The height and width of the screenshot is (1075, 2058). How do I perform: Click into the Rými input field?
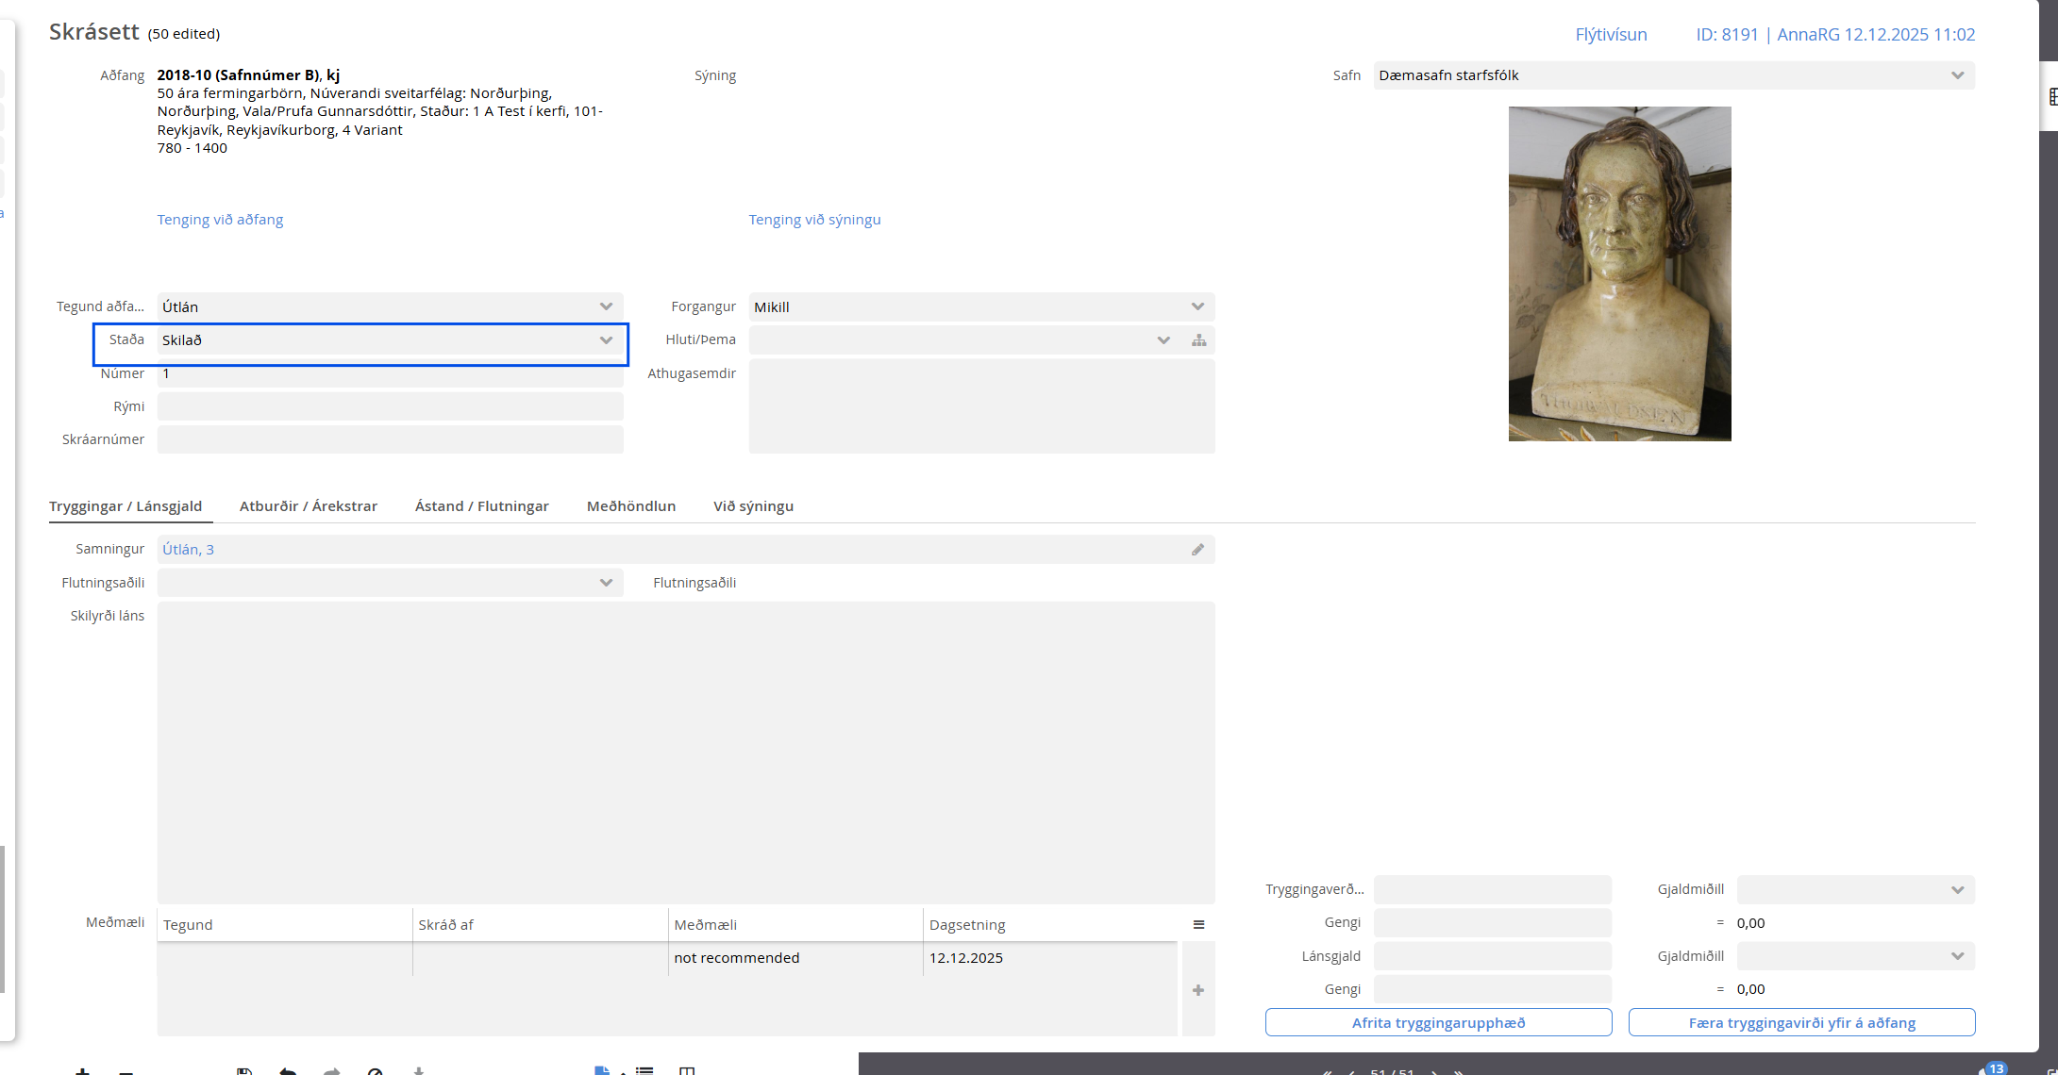[x=389, y=406]
